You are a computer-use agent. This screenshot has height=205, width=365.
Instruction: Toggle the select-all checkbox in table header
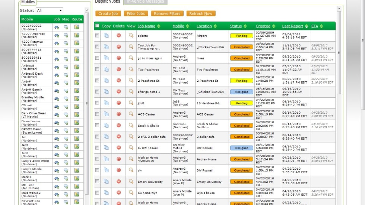97,26
